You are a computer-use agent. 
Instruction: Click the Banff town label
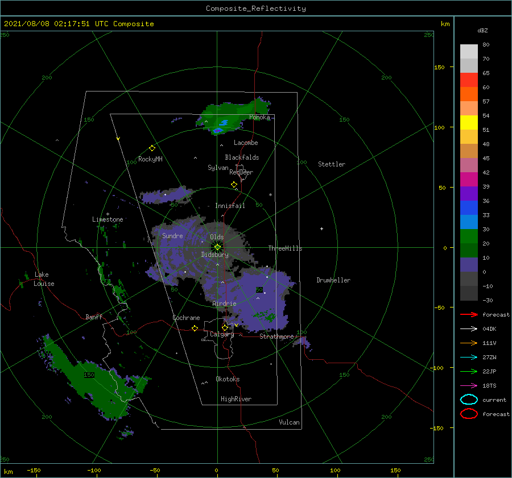[x=94, y=317]
